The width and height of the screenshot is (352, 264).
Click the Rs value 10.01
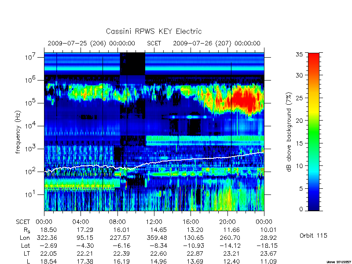268,230
